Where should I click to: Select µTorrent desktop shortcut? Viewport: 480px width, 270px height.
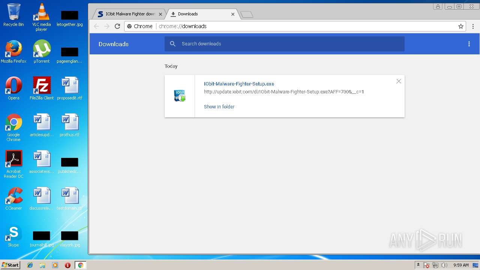(x=42, y=52)
